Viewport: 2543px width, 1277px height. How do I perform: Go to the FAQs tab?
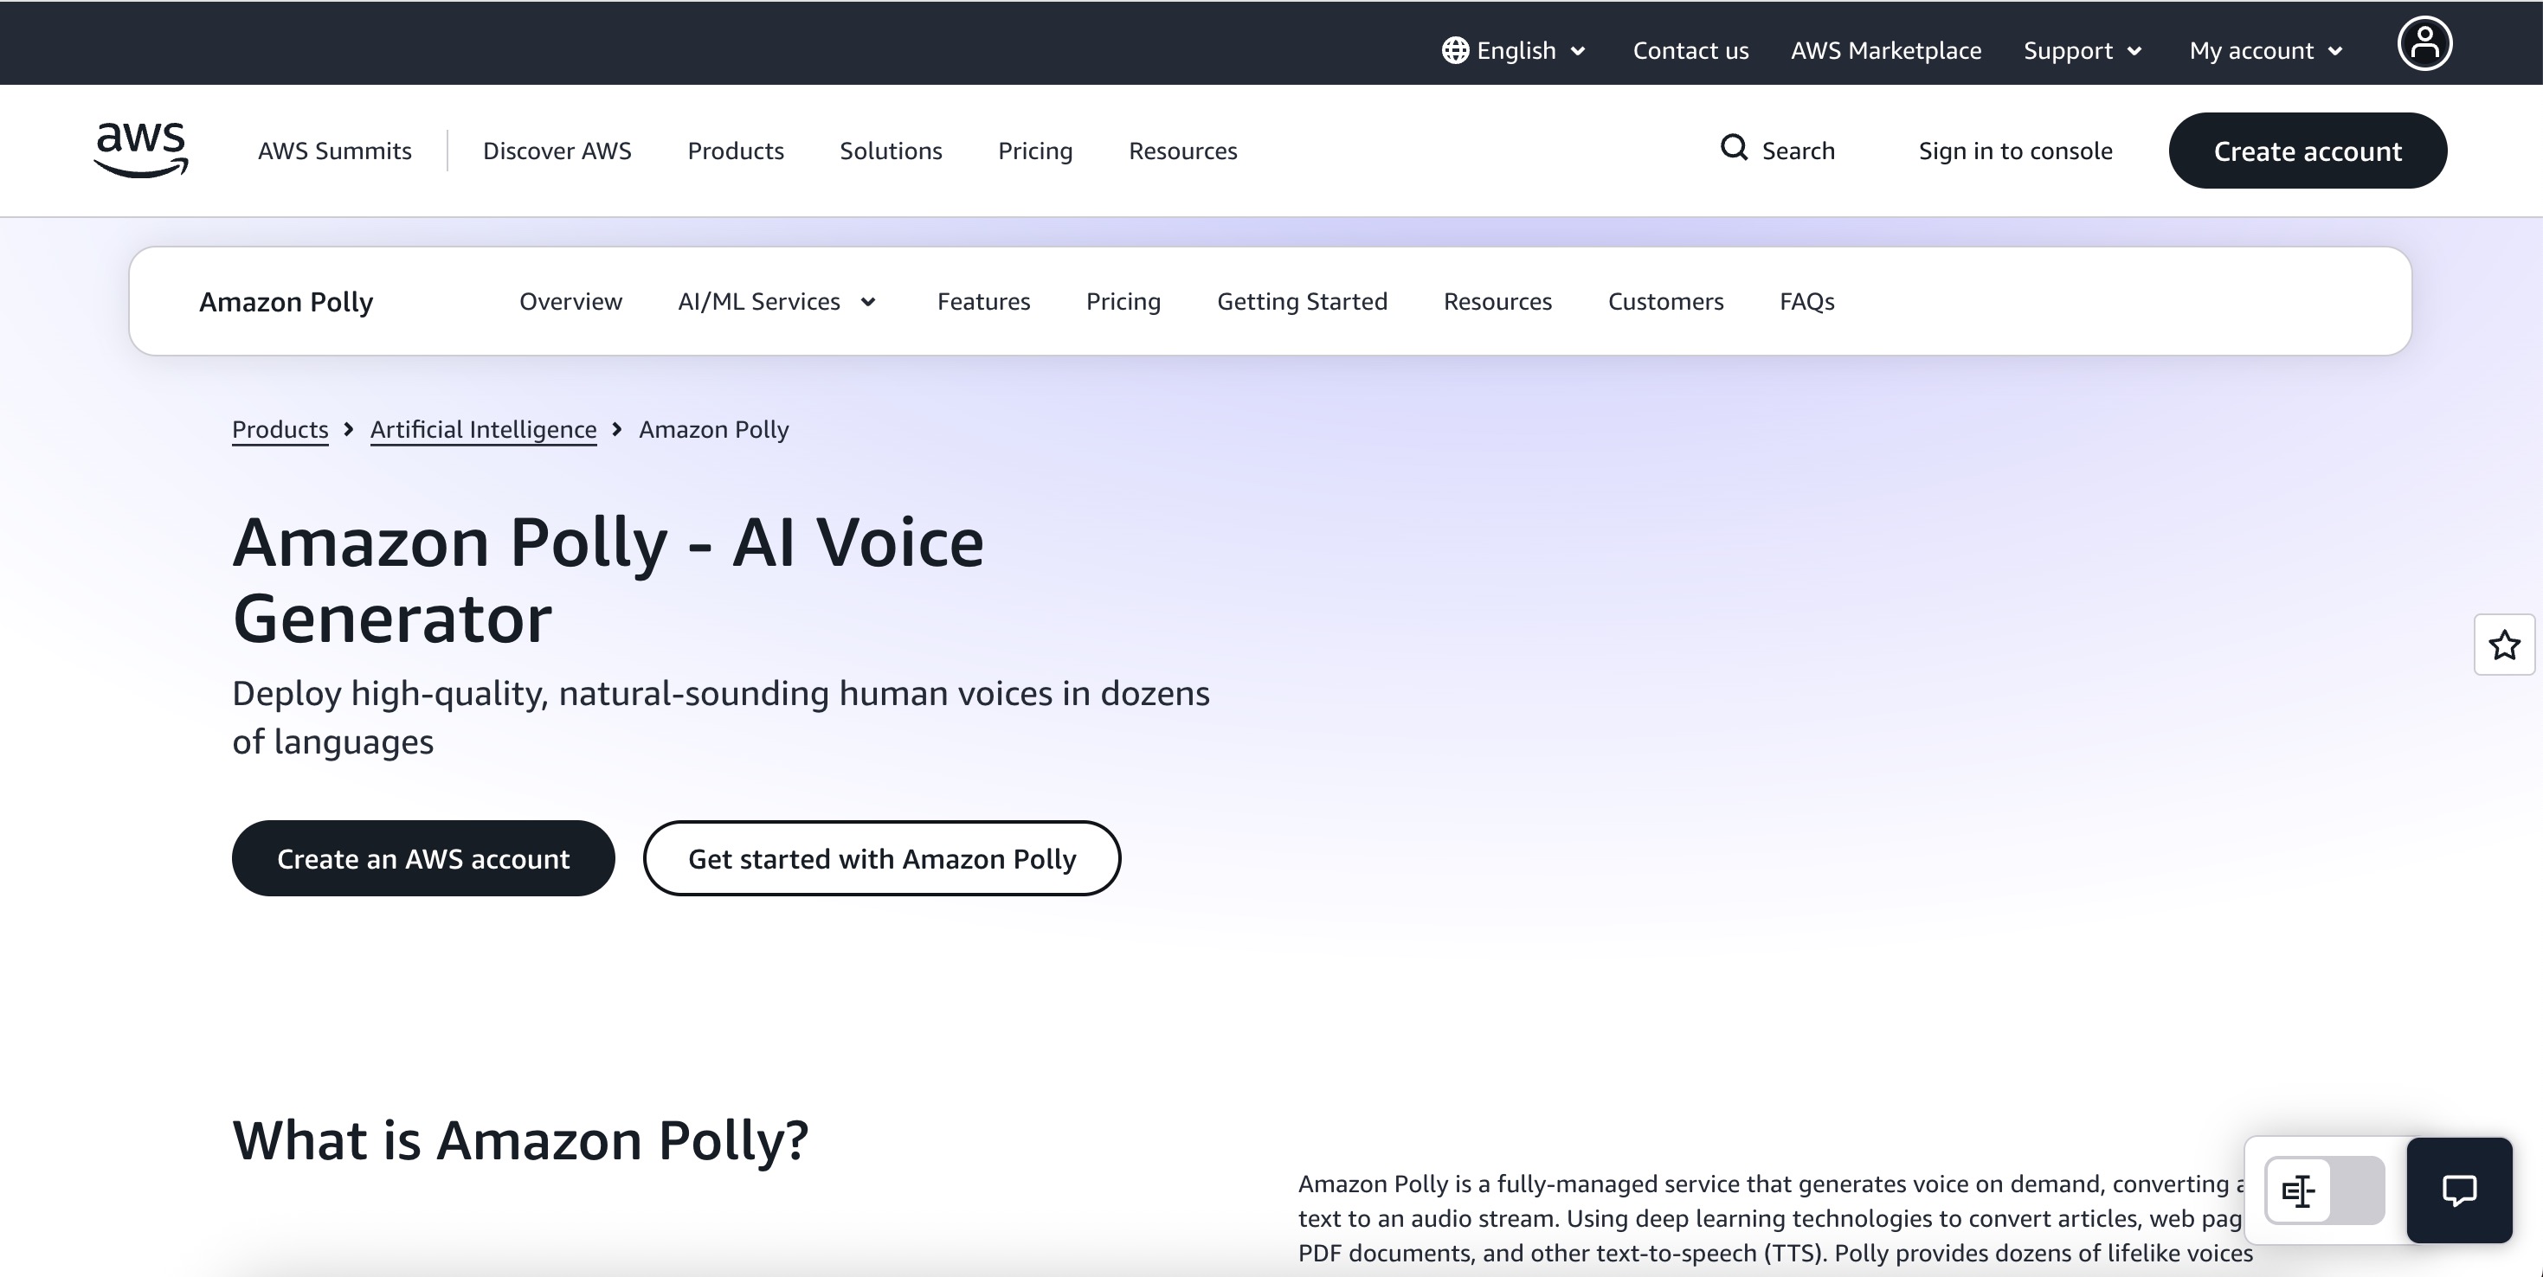click(x=1806, y=301)
